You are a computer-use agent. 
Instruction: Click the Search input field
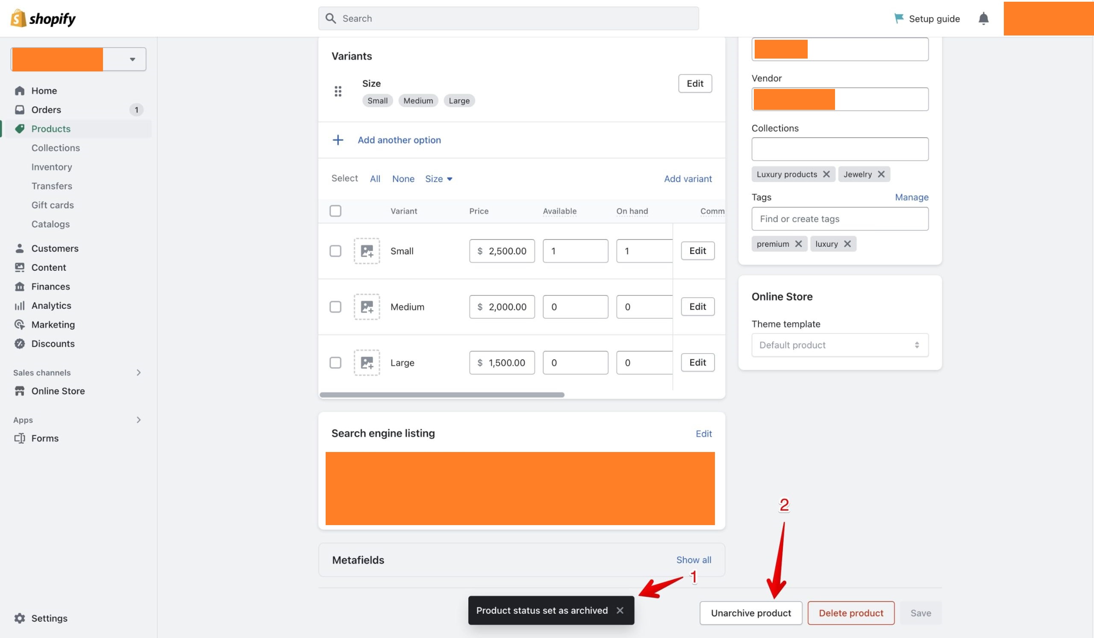508,18
